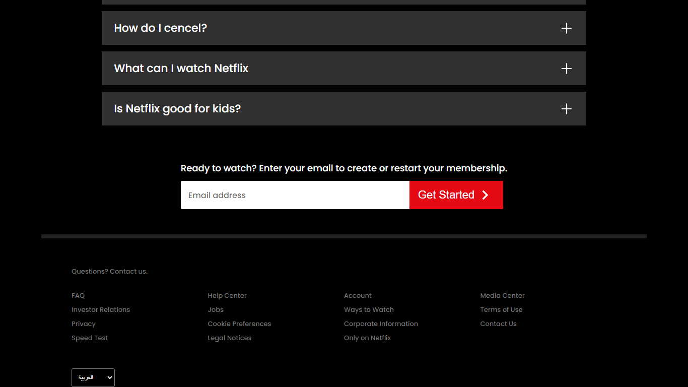
Task: Expand "What can I watch Netflix" question
Action: (x=344, y=69)
